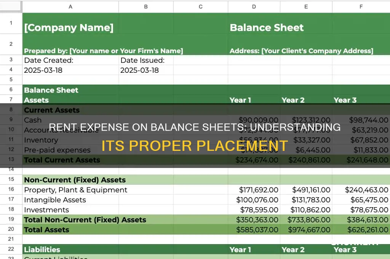
Task: Click Total Assets Year 3 $626,261.00
Action: pyautogui.click(x=368, y=229)
